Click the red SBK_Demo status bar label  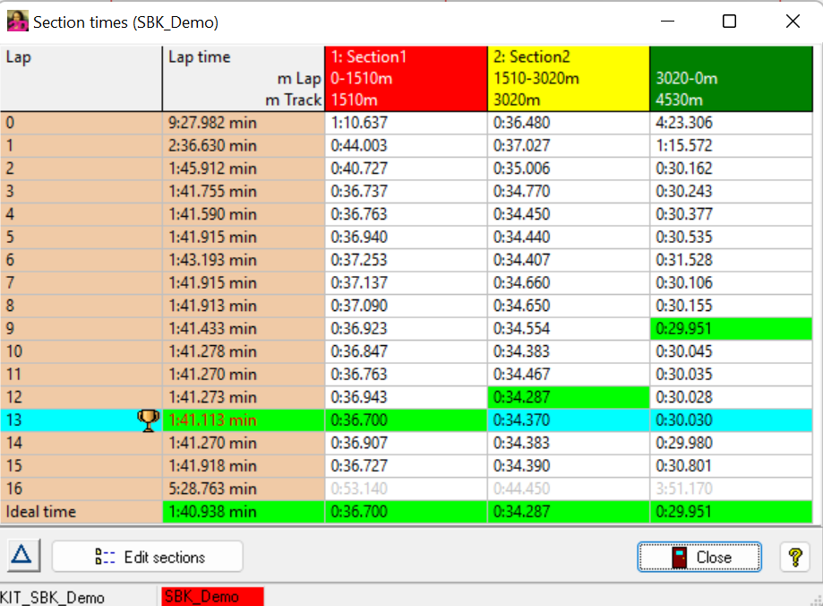tap(212, 597)
